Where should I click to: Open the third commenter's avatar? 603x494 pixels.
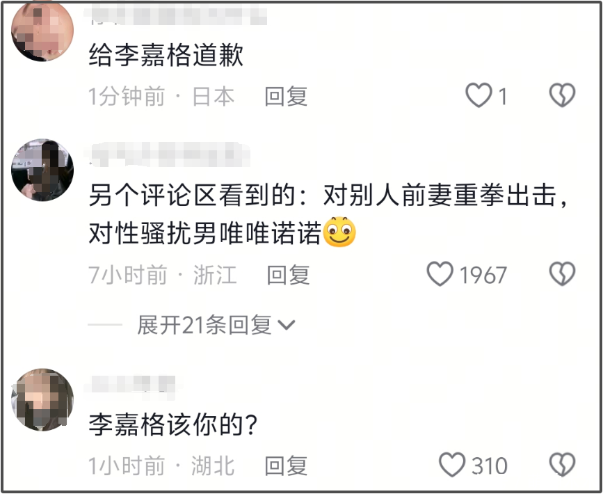click(x=42, y=399)
